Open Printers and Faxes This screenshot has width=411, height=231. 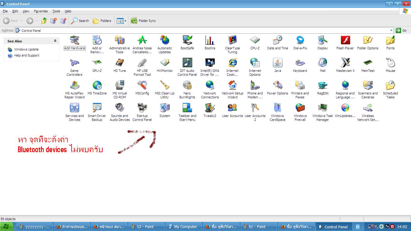[x=300, y=90]
